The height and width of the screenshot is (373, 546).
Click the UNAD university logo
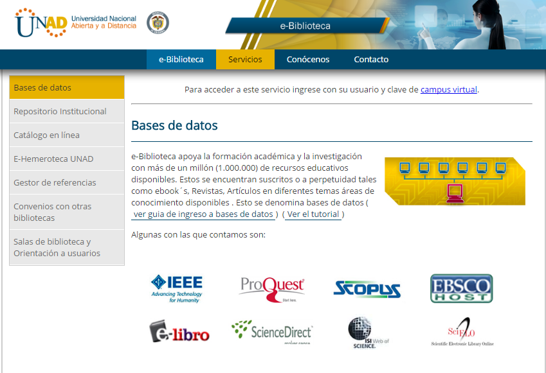[41, 22]
